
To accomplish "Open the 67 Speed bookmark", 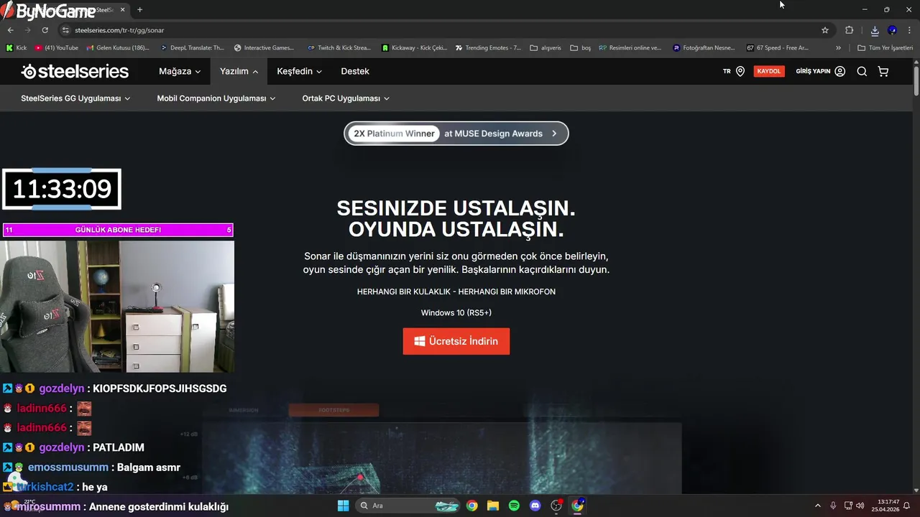I will click(x=778, y=48).
